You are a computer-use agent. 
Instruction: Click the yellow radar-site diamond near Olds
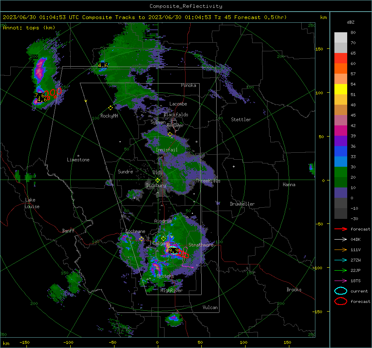(157, 180)
